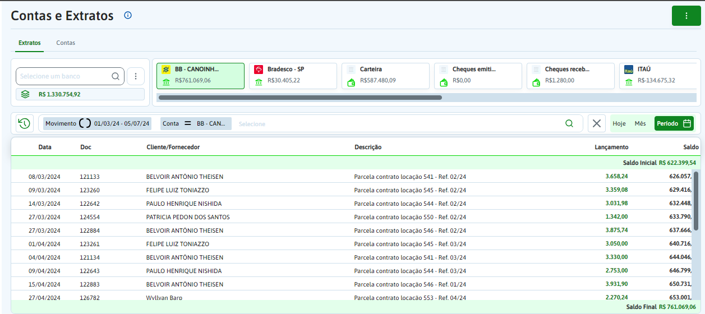Click the bank search magnifier icon
705x314 pixels.
pyautogui.click(x=116, y=76)
